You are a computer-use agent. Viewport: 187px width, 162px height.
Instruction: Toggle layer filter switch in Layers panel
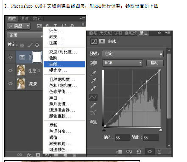tap(83, 25)
